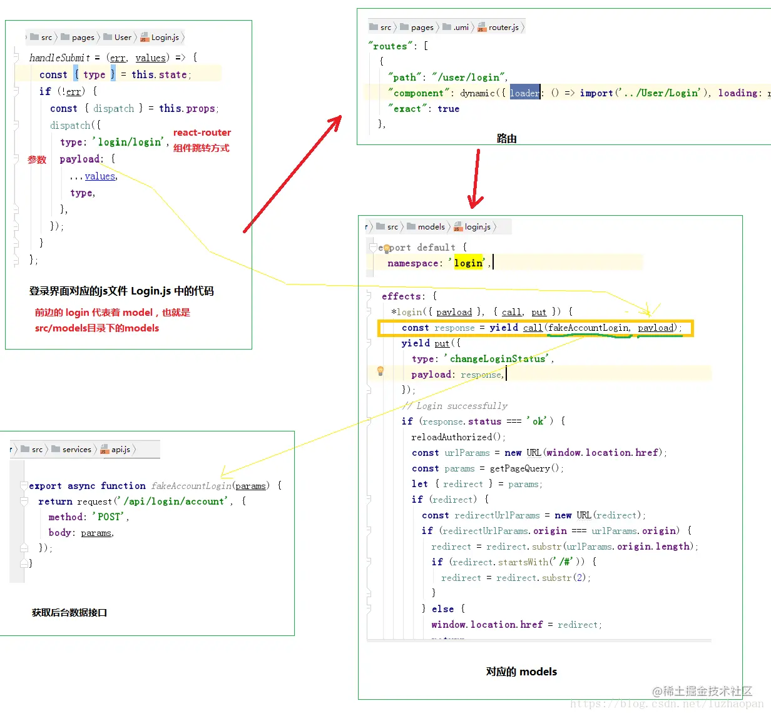Click redirect.substr(2) statement
Viewport: 771px width, 716px height.
(x=516, y=578)
